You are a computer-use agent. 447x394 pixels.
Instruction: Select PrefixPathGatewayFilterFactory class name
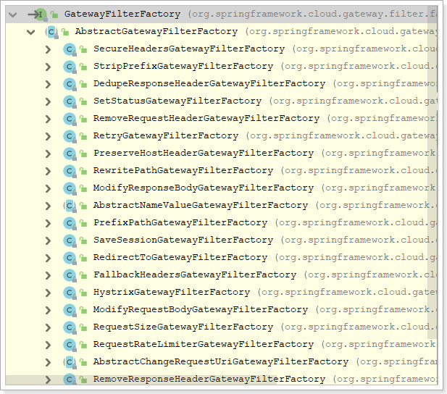[x=180, y=222]
